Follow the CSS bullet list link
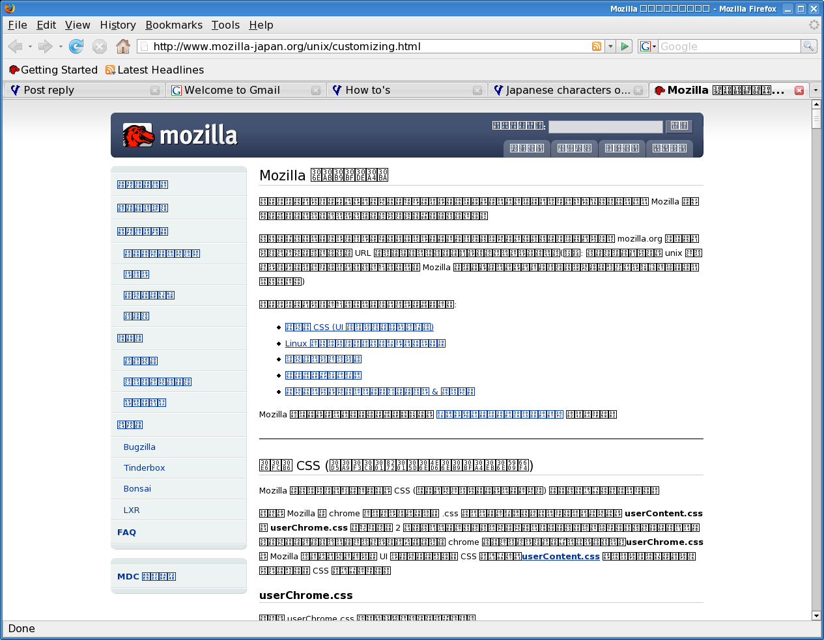 (x=360, y=327)
